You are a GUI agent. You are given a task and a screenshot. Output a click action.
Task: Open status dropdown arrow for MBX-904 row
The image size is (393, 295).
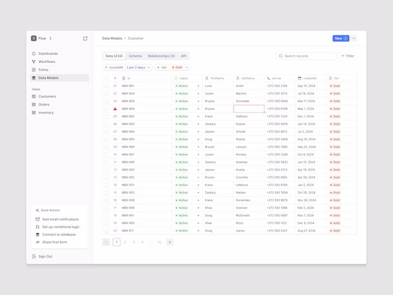pyautogui.click(x=198, y=93)
